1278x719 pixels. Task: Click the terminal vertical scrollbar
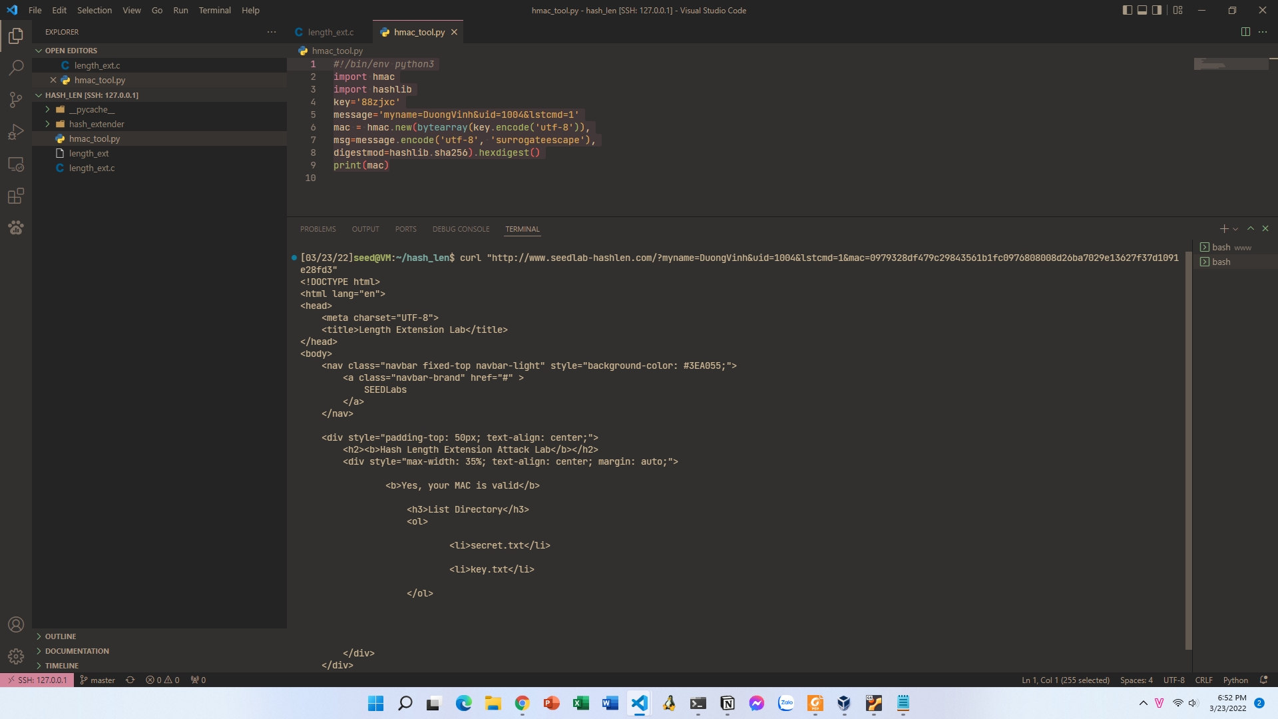click(1188, 446)
